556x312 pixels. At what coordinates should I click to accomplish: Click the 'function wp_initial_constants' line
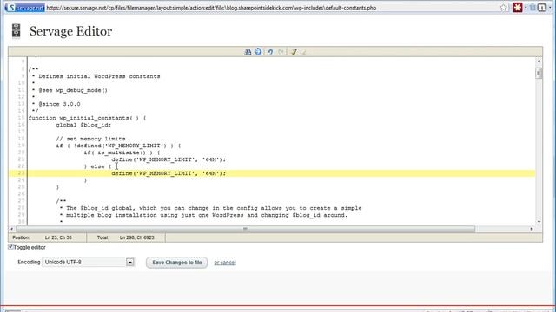coord(87,118)
